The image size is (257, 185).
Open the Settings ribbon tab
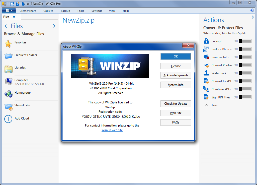[97, 11]
